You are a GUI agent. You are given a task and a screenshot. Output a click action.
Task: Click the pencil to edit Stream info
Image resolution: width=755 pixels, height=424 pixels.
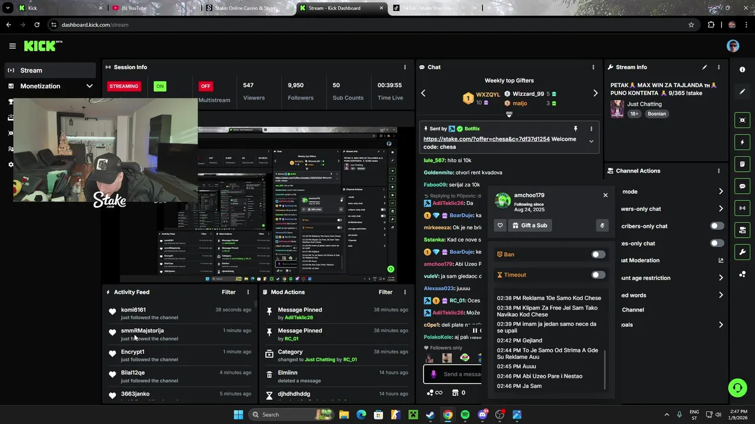(x=704, y=67)
